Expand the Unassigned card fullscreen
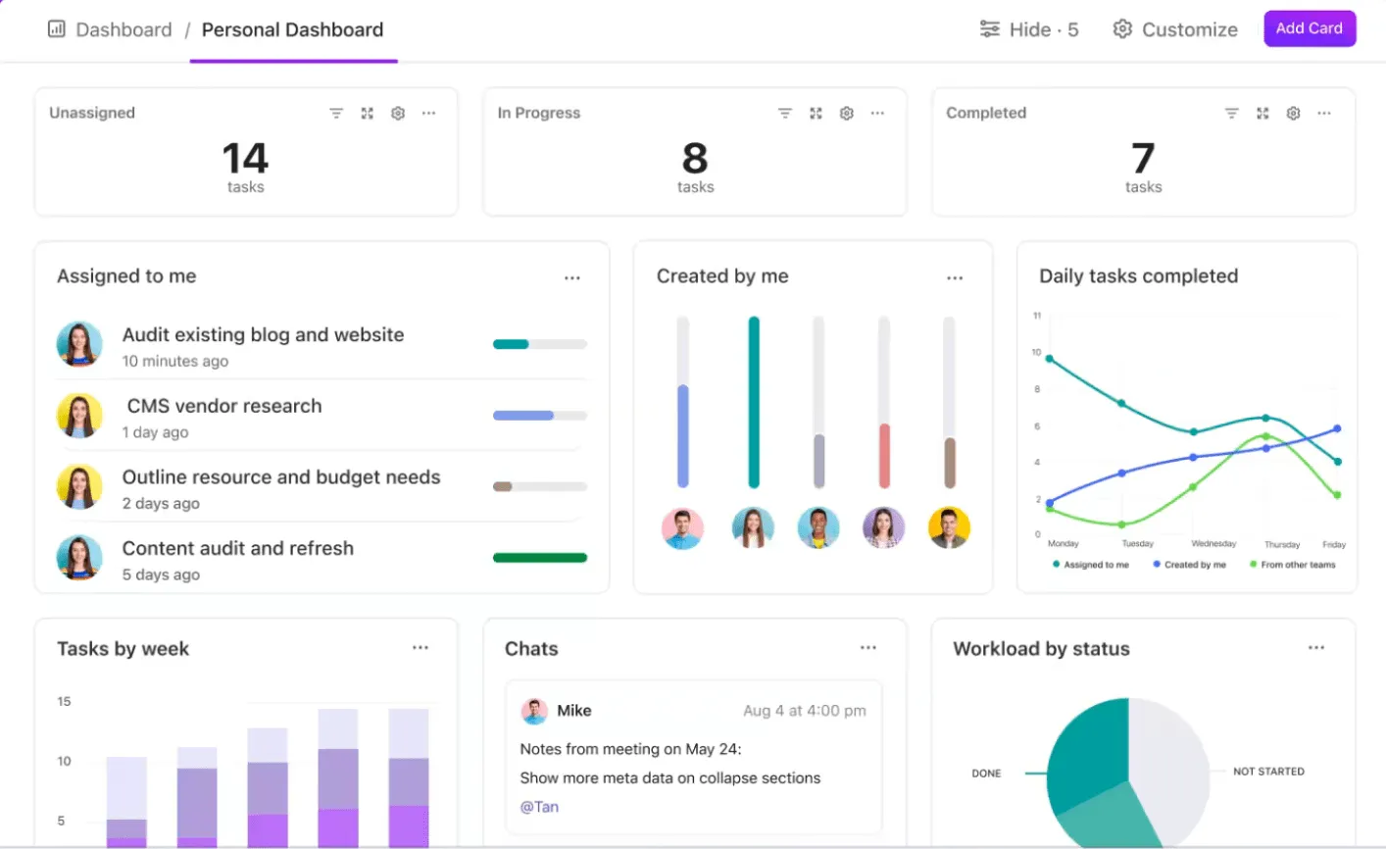 [367, 114]
